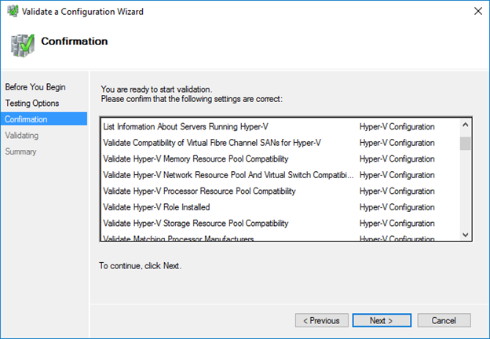This screenshot has height=339, width=490.
Task: Click the Previous button
Action: click(322, 321)
